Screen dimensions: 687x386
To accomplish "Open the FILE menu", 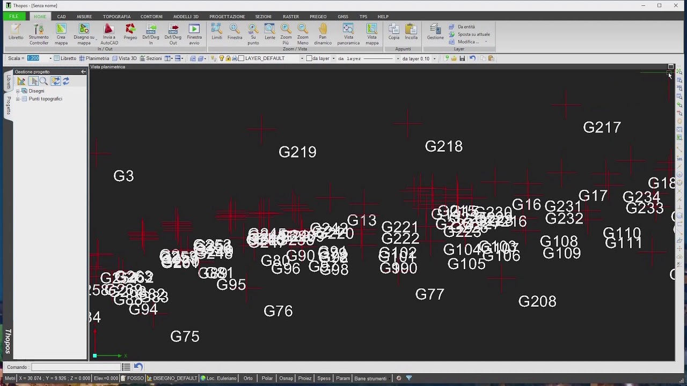I will click(13, 17).
